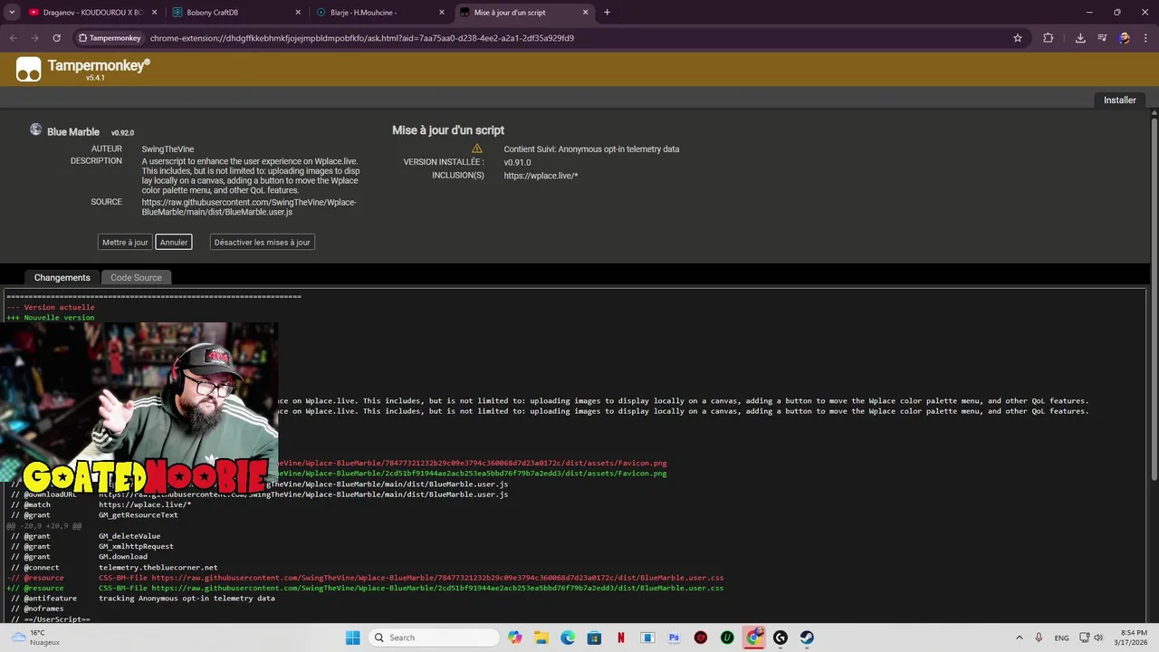This screenshot has width=1159, height=652.
Task: Open the Chrome three-dot menu
Action: pyautogui.click(x=1145, y=38)
